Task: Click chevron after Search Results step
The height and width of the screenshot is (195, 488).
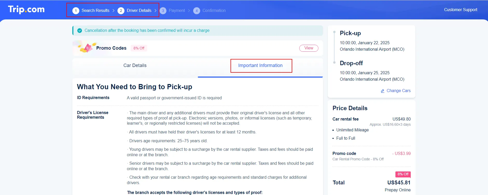Action: pos(113,11)
